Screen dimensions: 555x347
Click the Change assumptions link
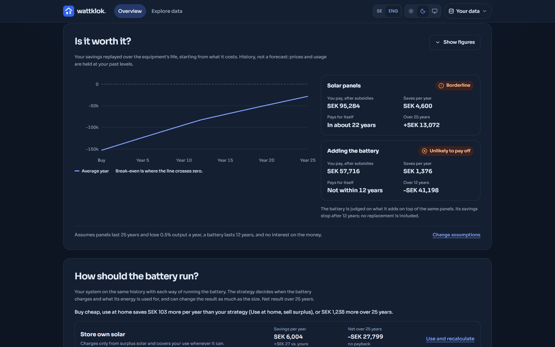pyautogui.click(x=456, y=235)
